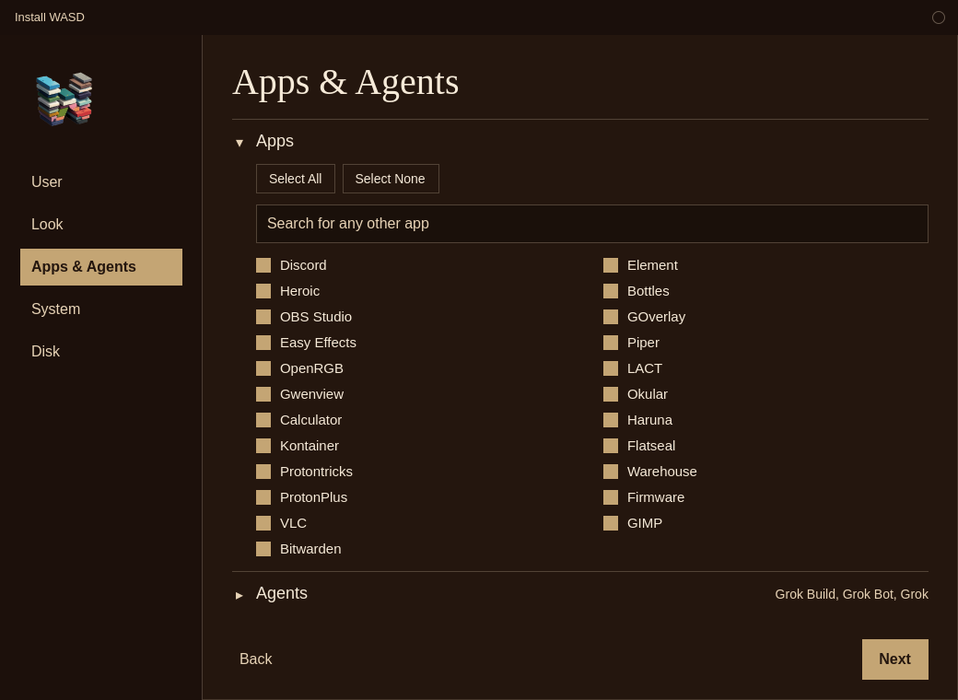Toggle the Bitwarden checkbox
This screenshot has width=958, height=700.
pyautogui.click(x=263, y=549)
